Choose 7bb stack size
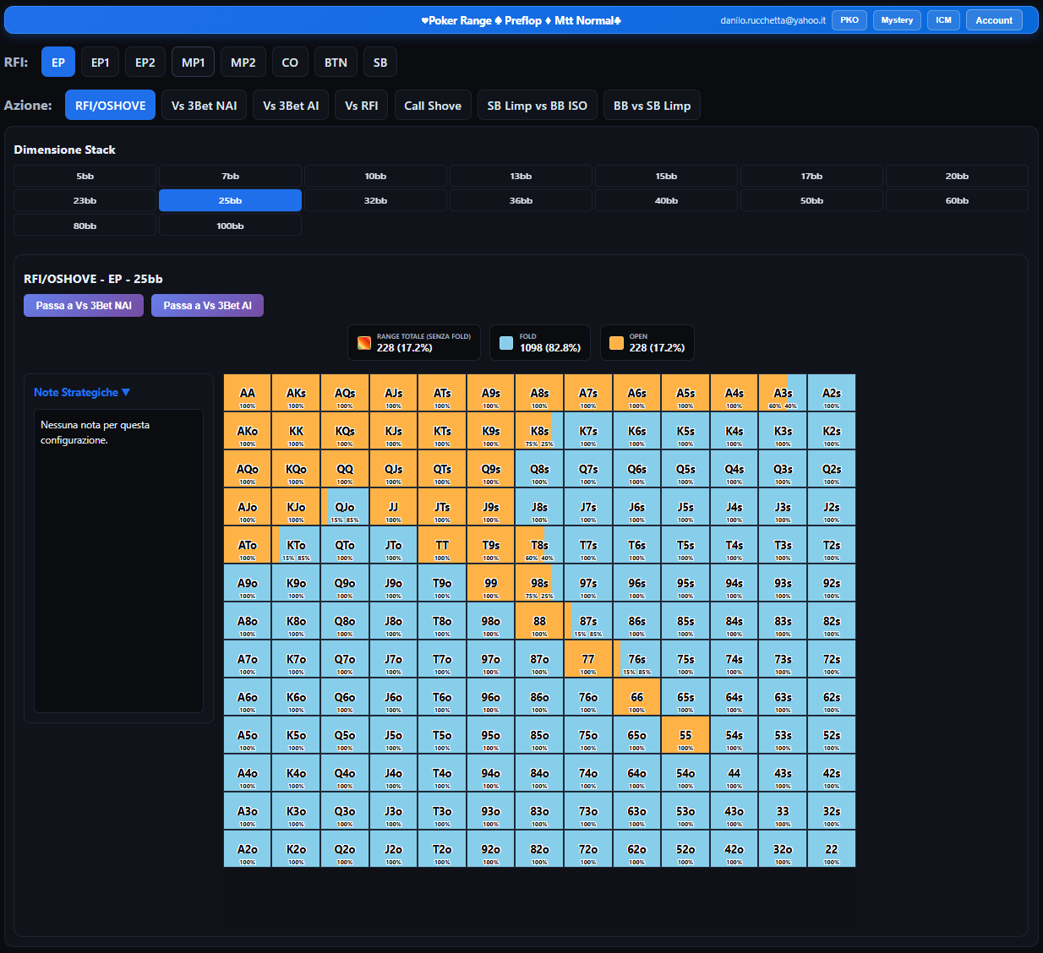1043x953 pixels. click(x=231, y=177)
